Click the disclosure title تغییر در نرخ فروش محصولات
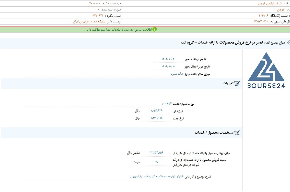290x192 pixels. pyautogui.click(x=222, y=43)
